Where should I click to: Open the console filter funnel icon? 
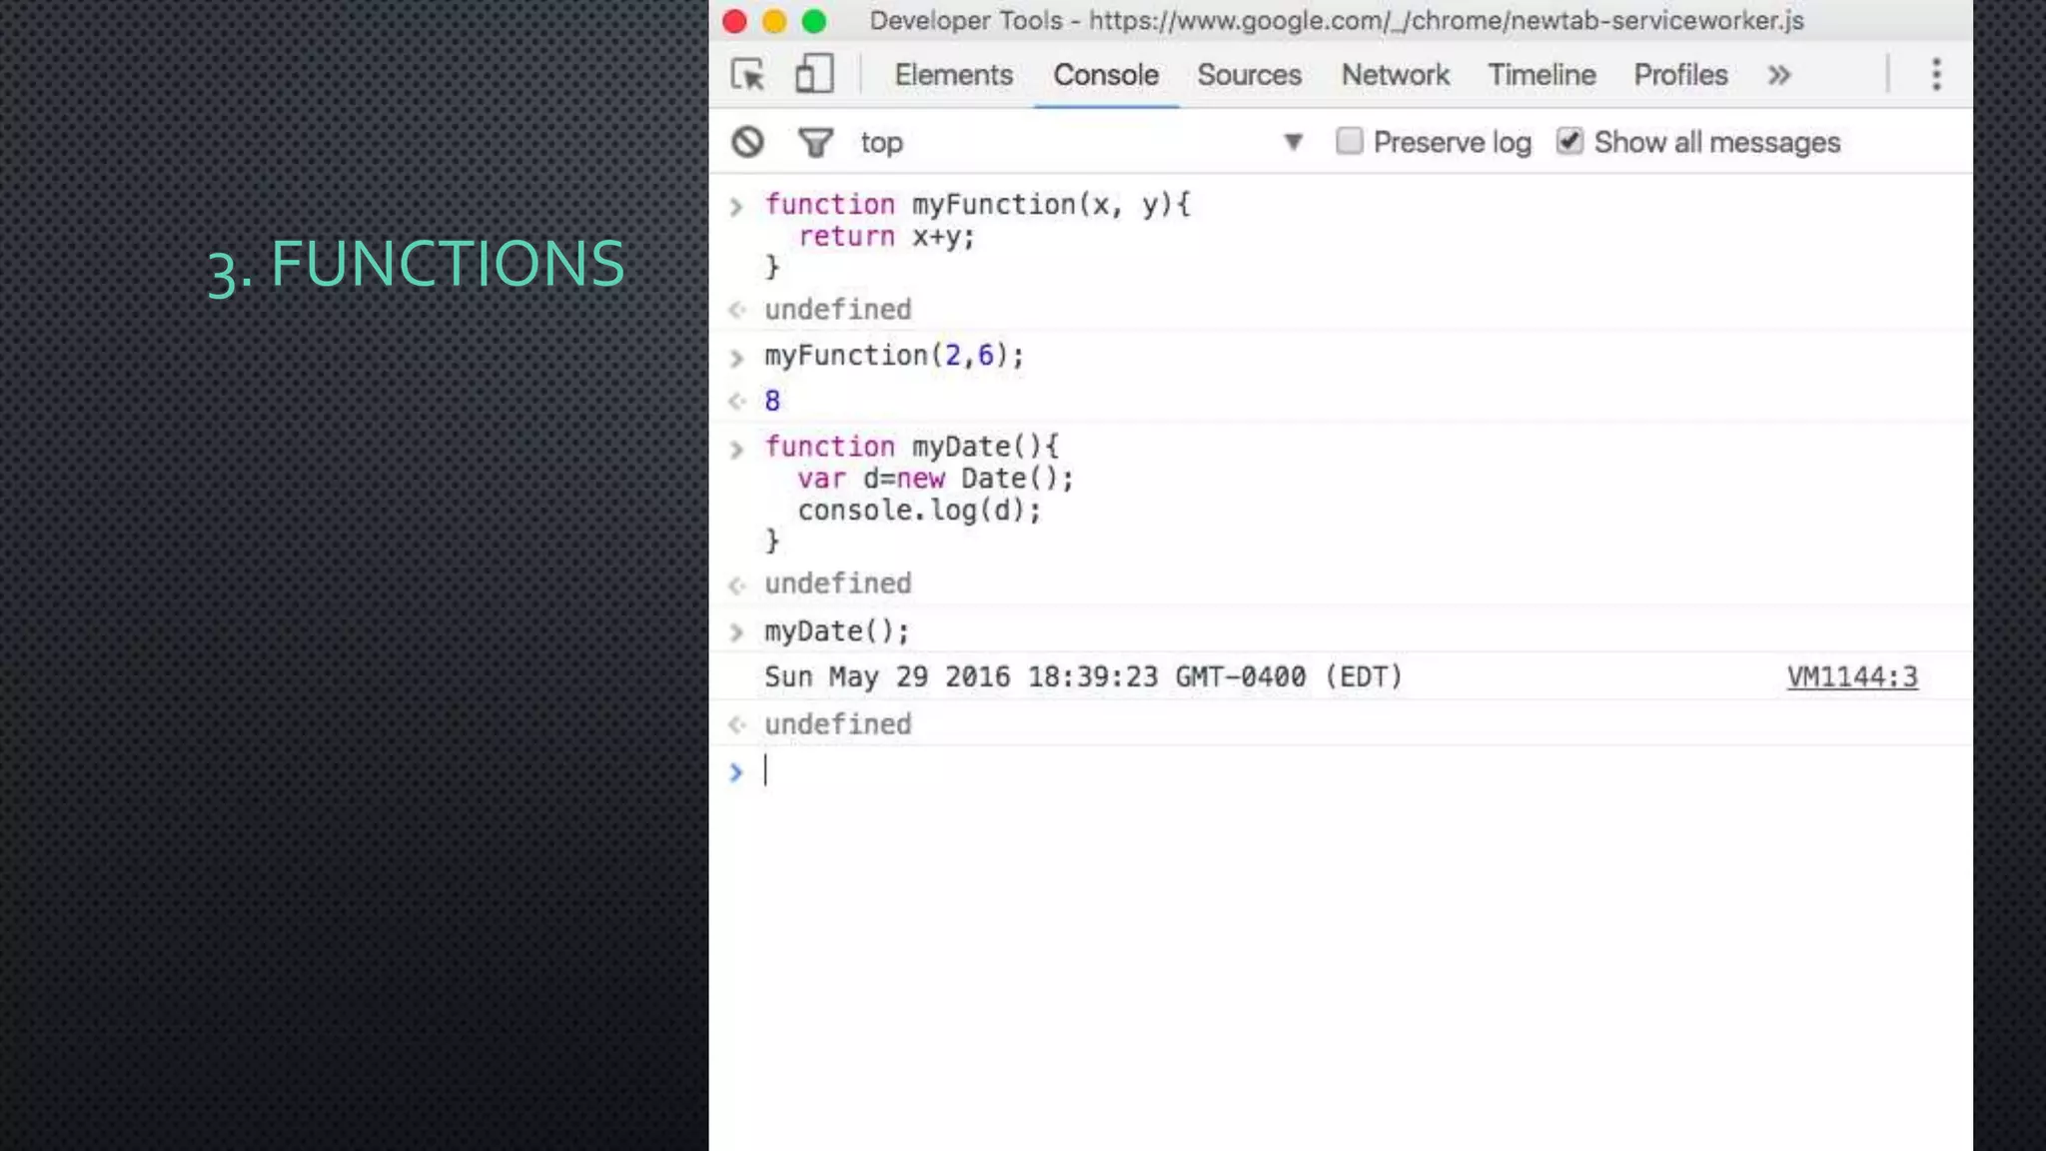(x=815, y=143)
